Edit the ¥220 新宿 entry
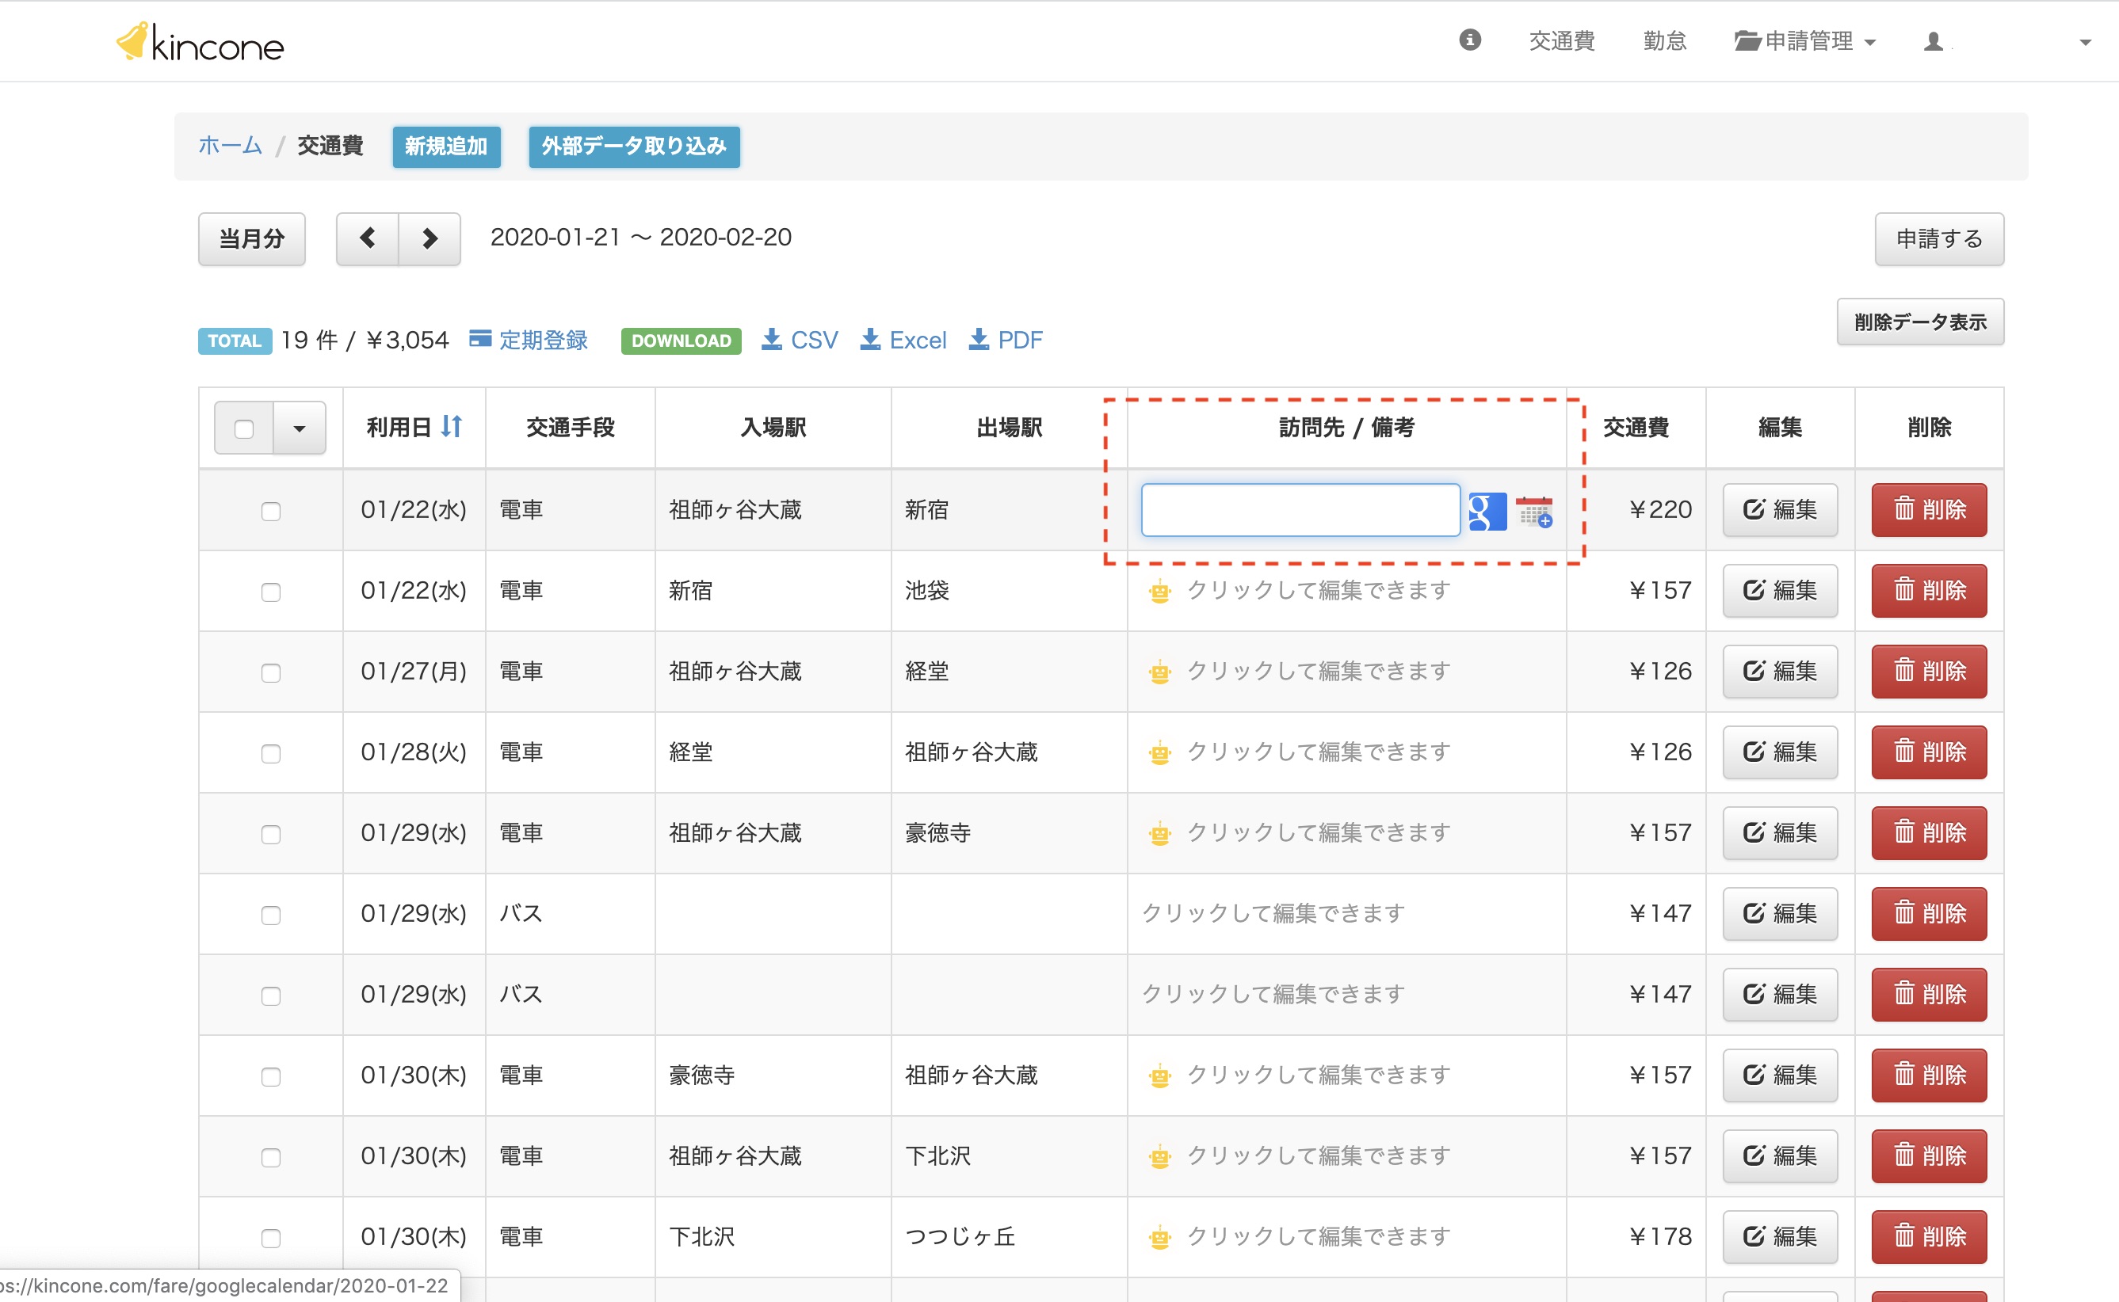 (1780, 510)
